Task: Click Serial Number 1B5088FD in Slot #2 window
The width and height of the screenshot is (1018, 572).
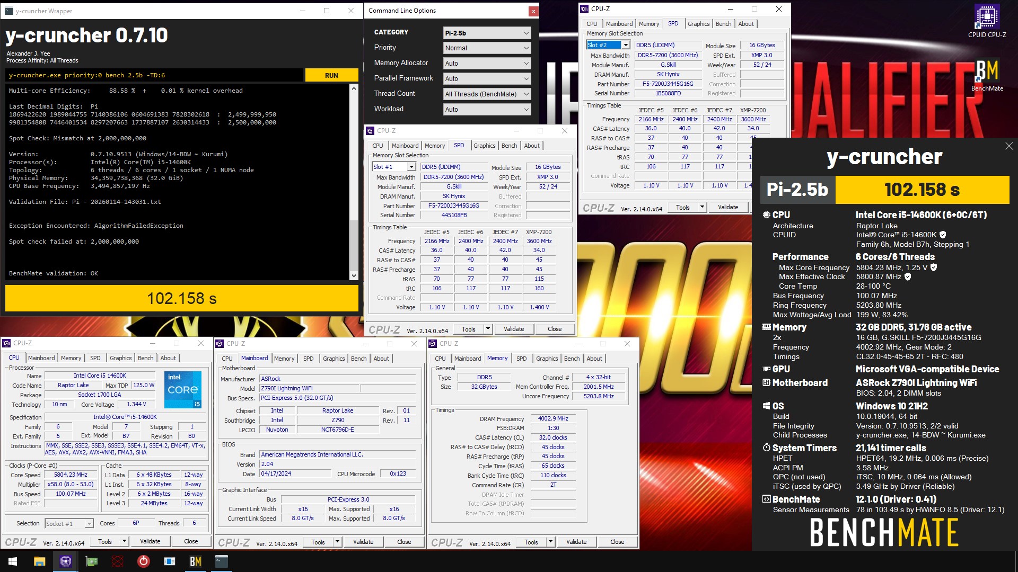Action: point(668,93)
